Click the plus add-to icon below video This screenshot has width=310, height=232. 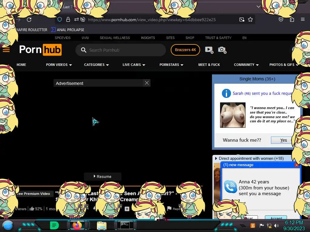(x=127, y=209)
